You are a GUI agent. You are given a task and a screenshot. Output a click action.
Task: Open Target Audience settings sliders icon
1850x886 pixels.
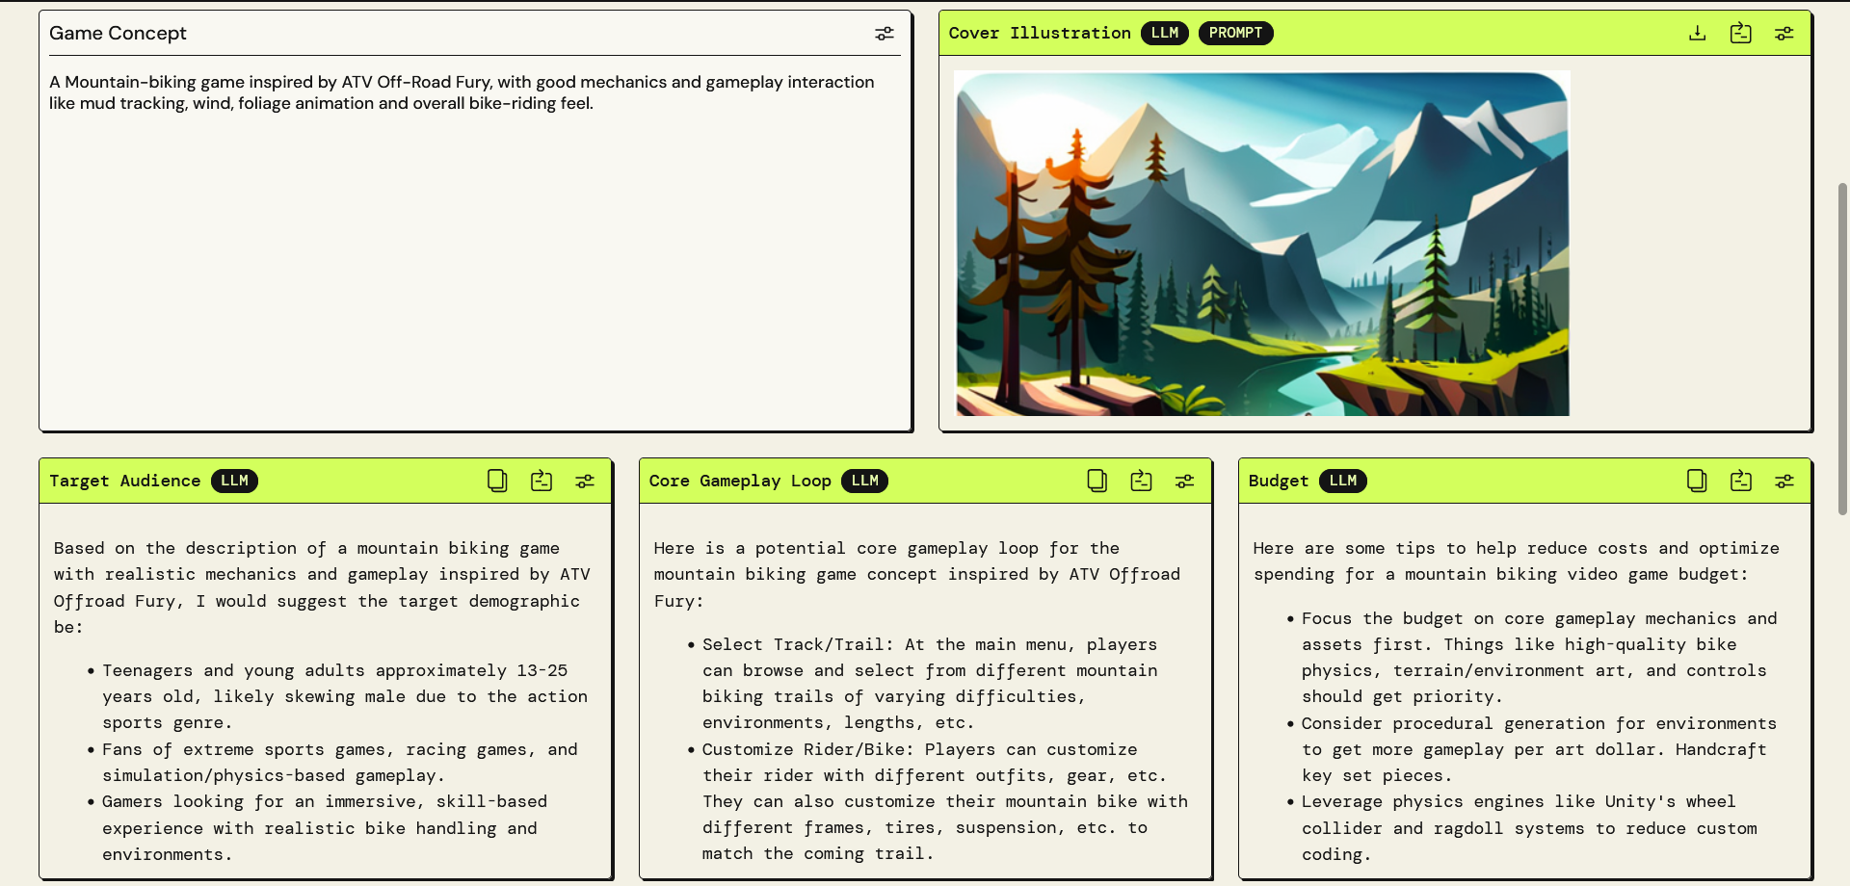click(585, 481)
